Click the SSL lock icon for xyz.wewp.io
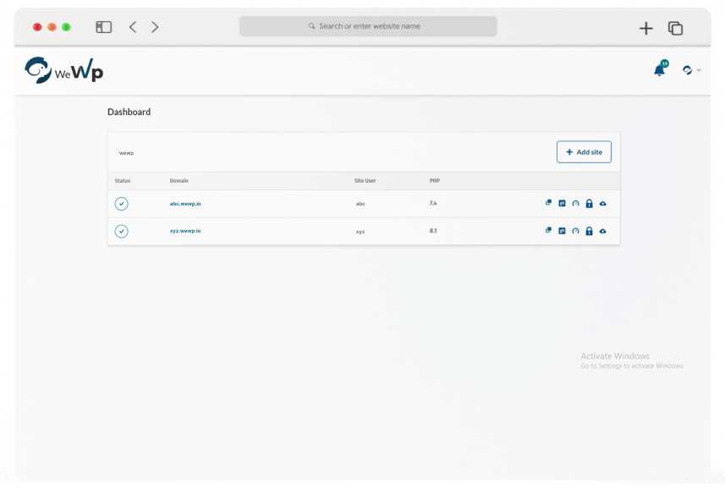 point(589,231)
